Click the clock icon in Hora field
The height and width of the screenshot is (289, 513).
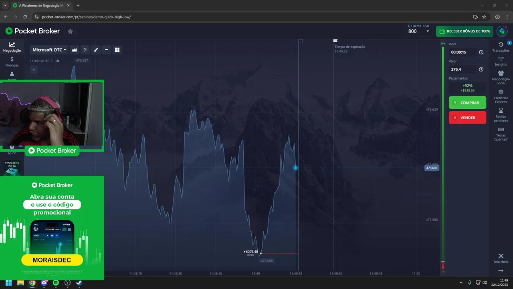click(x=481, y=52)
